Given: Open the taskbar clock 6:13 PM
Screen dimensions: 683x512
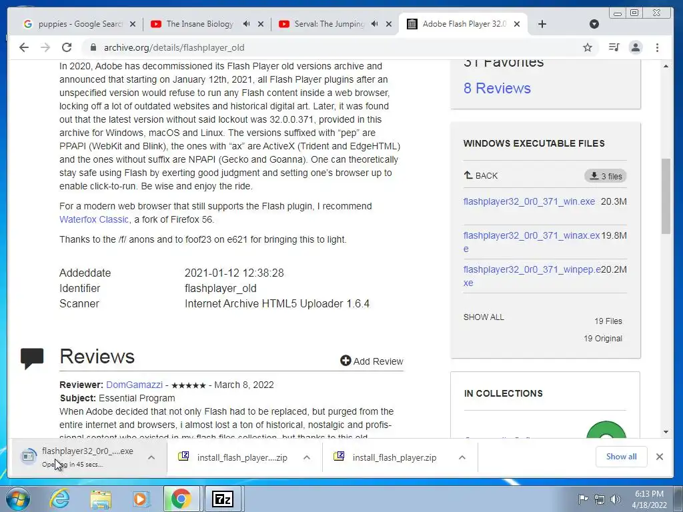Looking at the screenshot, I should click(x=649, y=499).
